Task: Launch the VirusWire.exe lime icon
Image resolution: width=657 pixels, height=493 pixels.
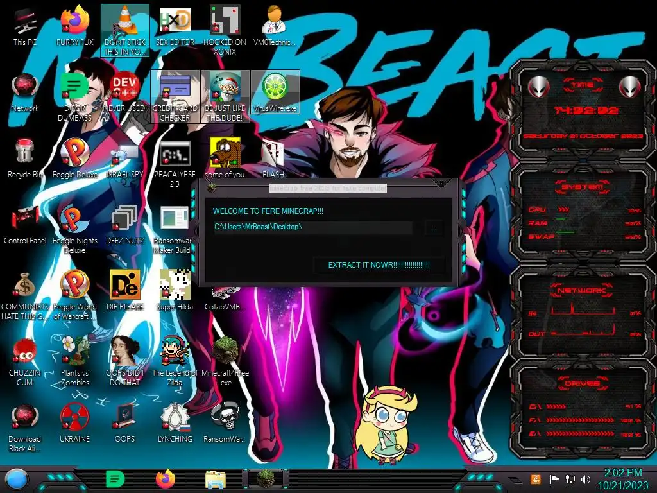Action: pos(275,92)
